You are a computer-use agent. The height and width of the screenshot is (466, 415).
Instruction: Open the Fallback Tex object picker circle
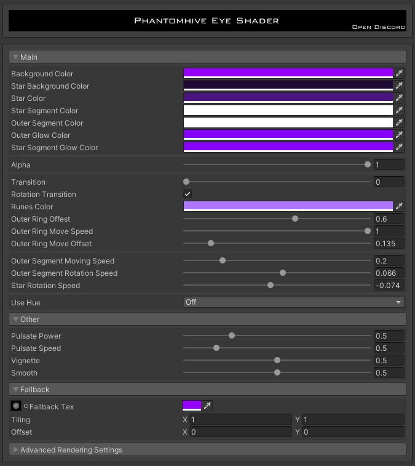pos(26,406)
